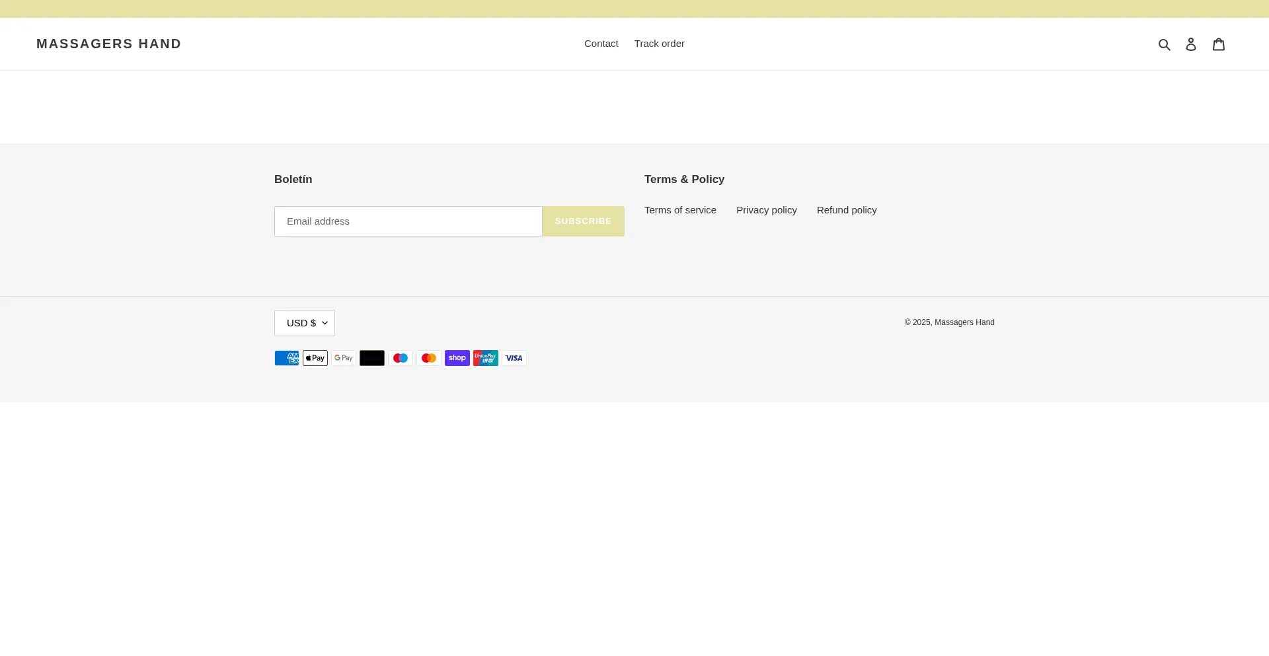Click the American Express payment icon
The image size is (1269, 656).
pos(287,358)
